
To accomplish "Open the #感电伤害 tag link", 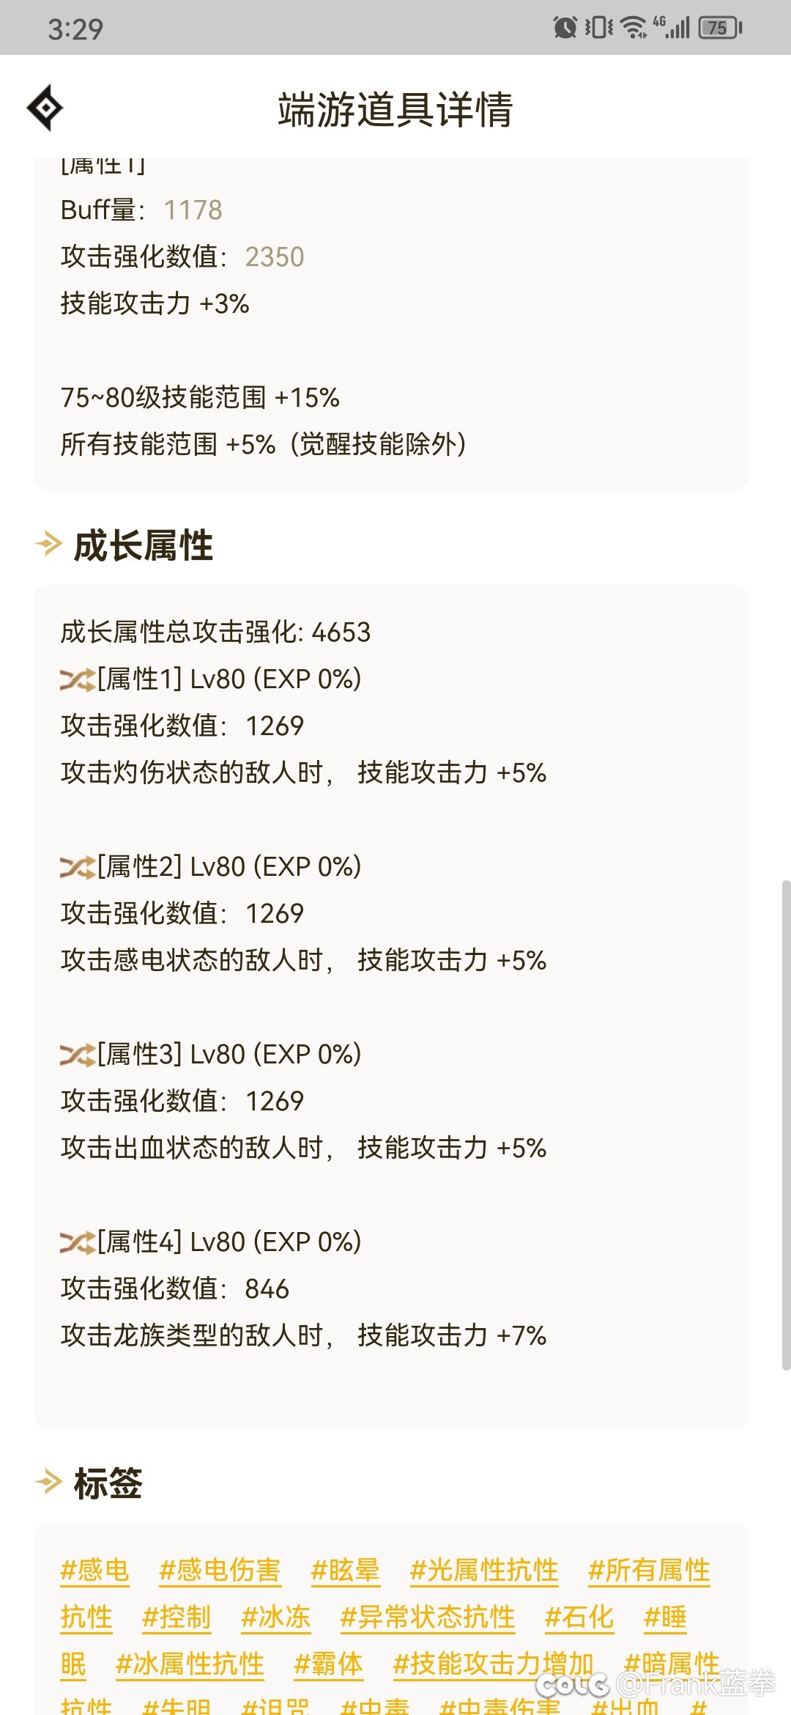I will [x=220, y=1570].
